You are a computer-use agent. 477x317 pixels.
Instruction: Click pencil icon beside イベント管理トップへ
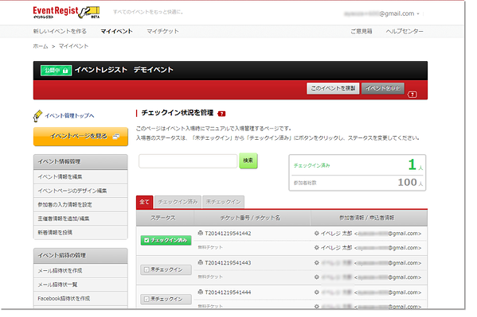(37, 116)
